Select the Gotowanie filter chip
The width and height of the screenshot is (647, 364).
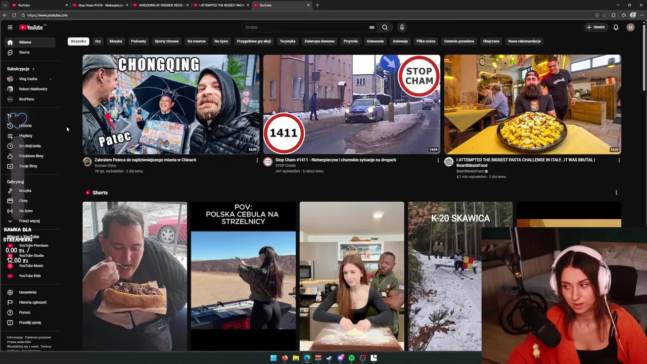coord(375,41)
